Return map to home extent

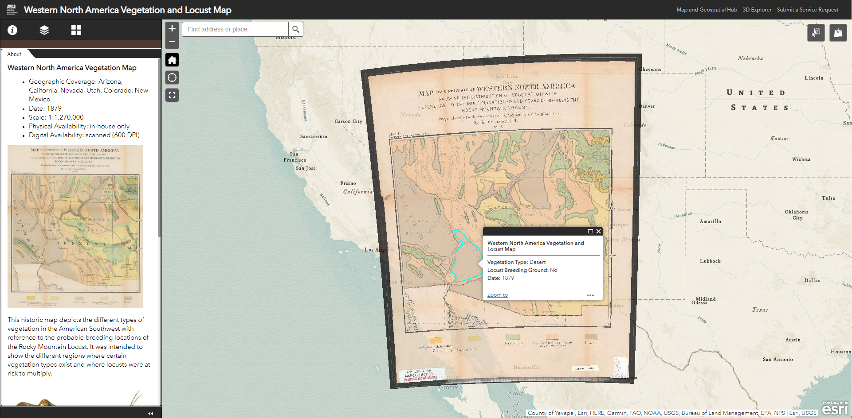coord(172,60)
